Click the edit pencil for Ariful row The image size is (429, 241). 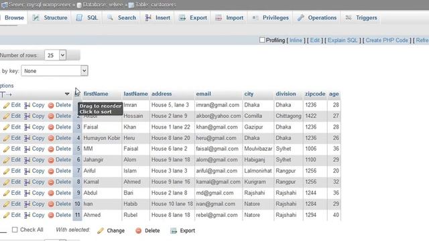(x=6, y=171)
